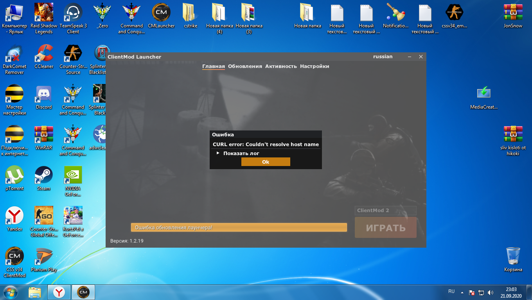Show hidden tray icons arrow

point(462,292)
